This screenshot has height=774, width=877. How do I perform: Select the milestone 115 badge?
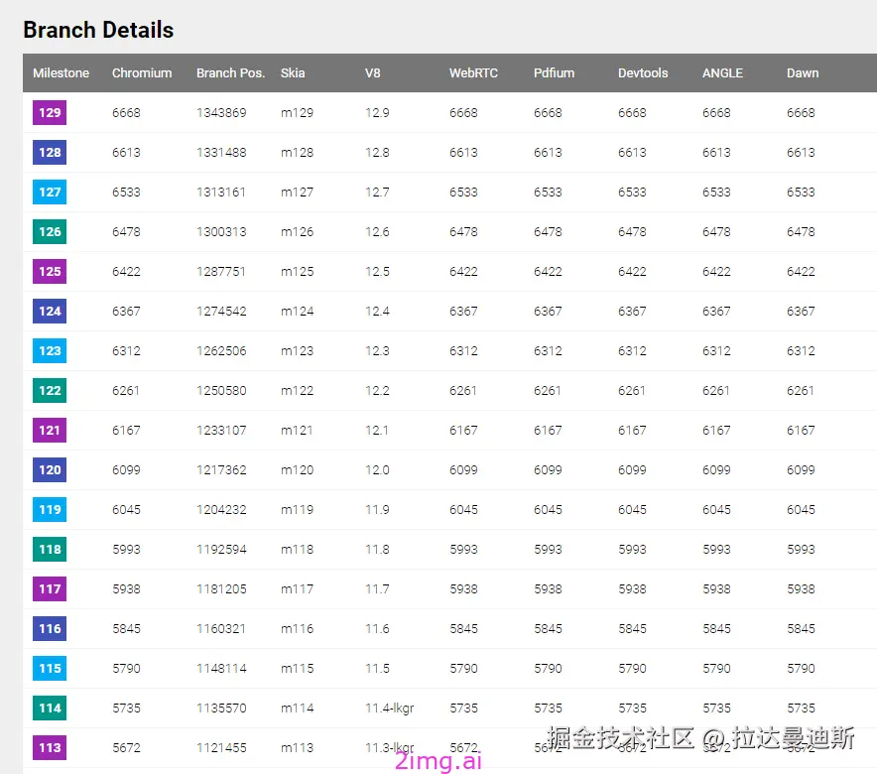coord(50,668)
